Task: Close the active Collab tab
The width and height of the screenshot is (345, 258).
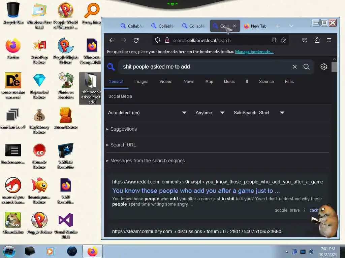Action: 234,26
